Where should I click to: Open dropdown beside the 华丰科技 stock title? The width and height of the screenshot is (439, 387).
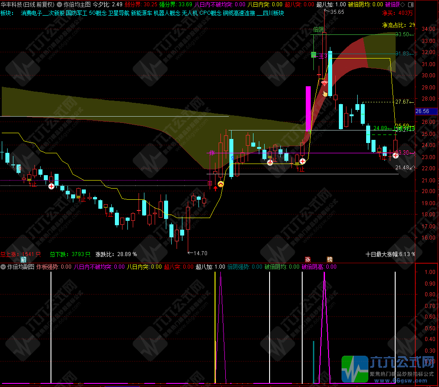coord(59,4)
